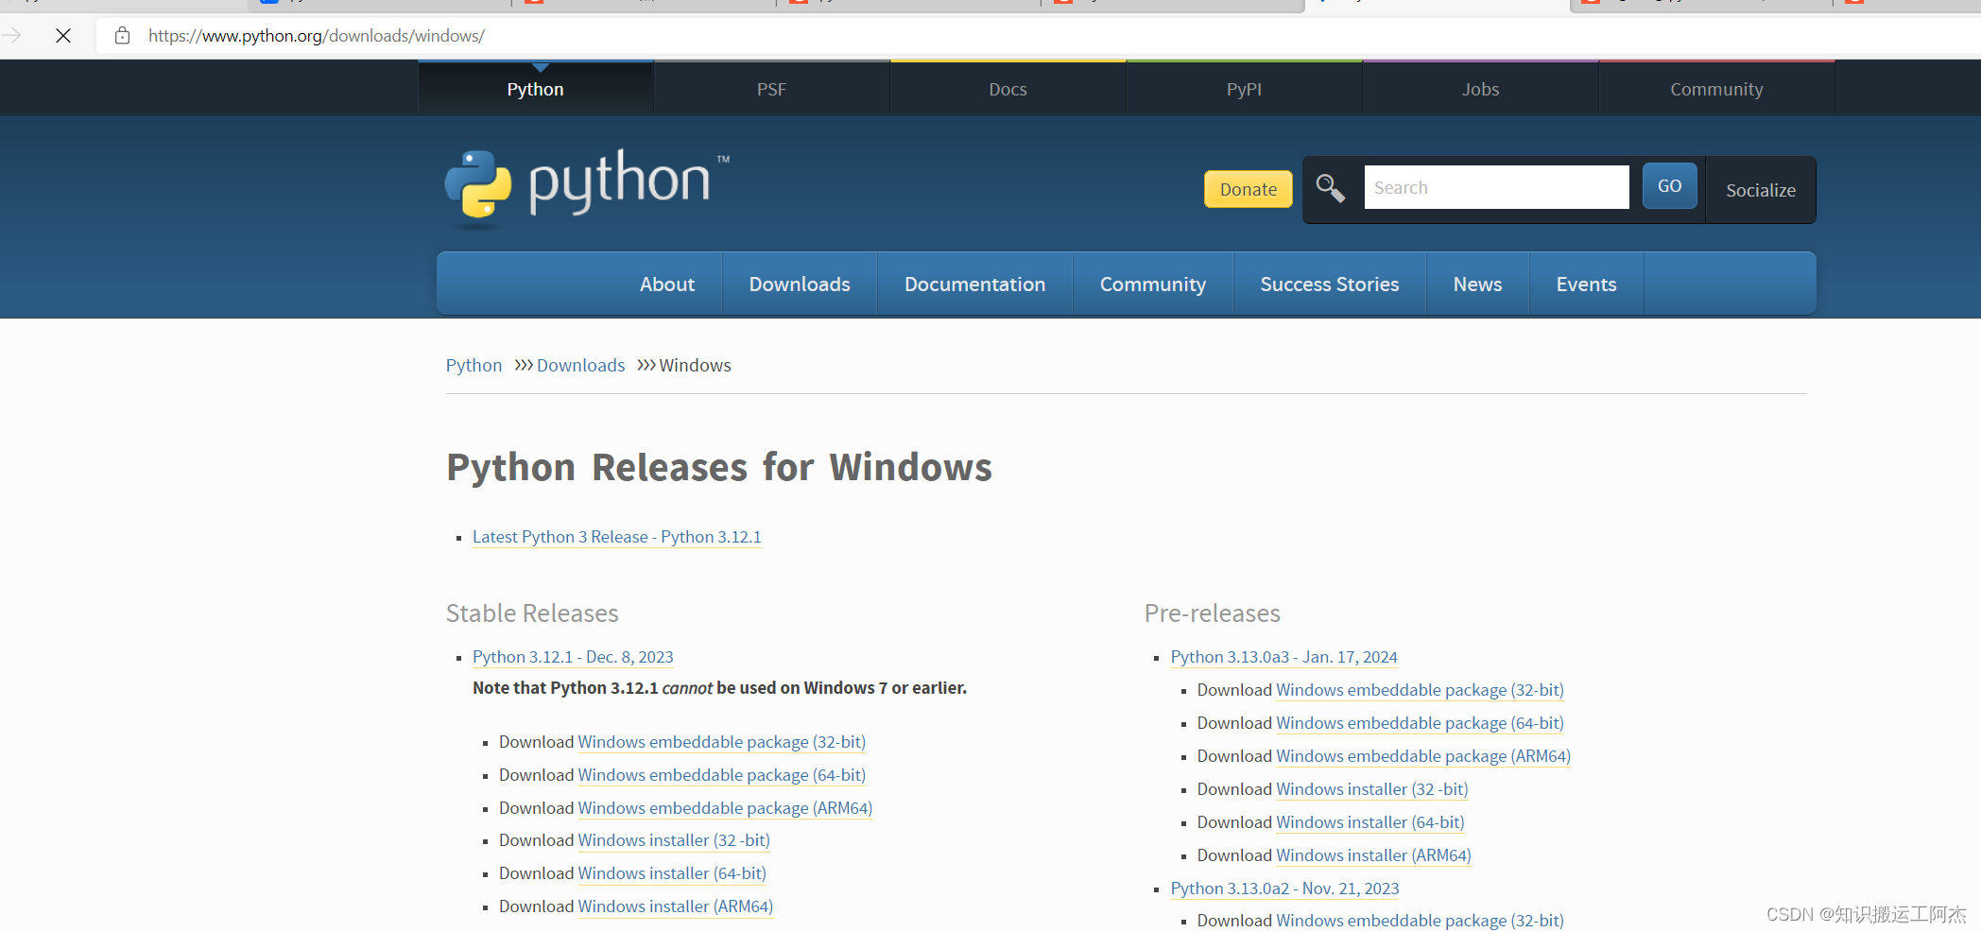The image size is (1981, 932).
Task: Select the Community top-bar tab
Action: coord(1716,89)
